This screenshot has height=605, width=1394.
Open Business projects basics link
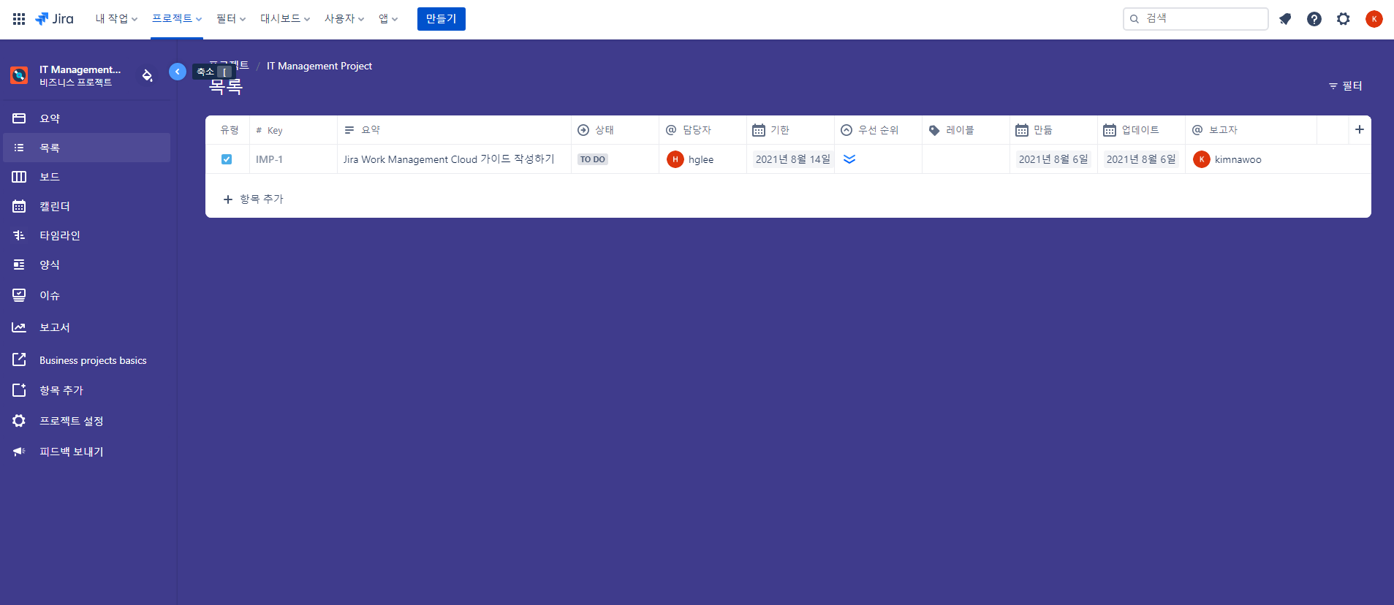(87, 360)
